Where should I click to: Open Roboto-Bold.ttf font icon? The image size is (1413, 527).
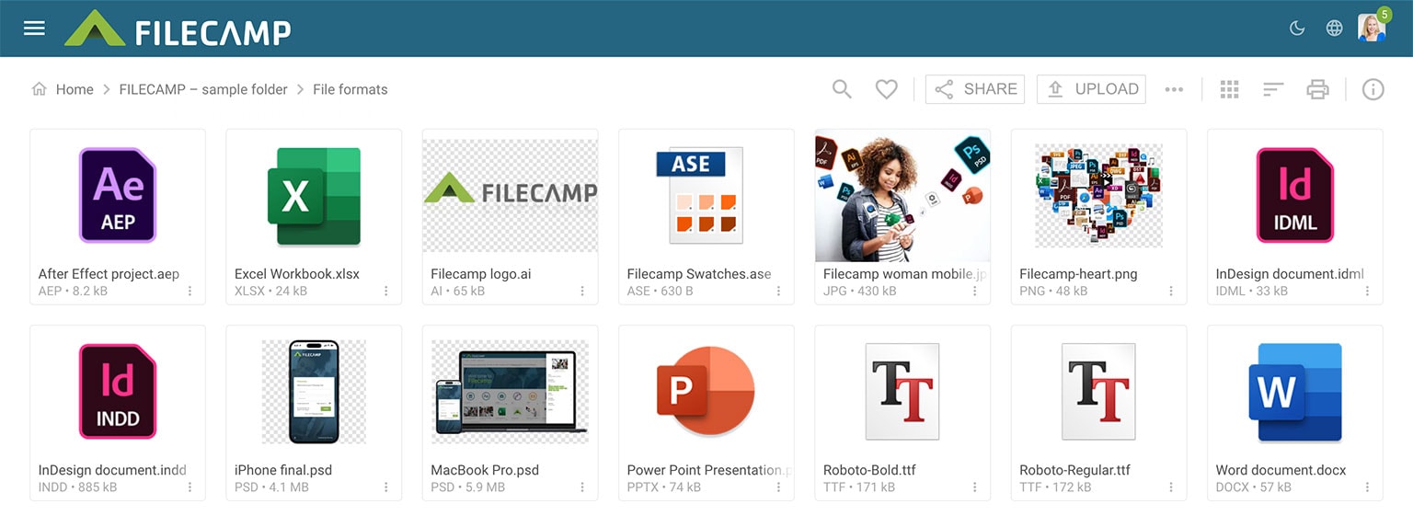[902, 391]
